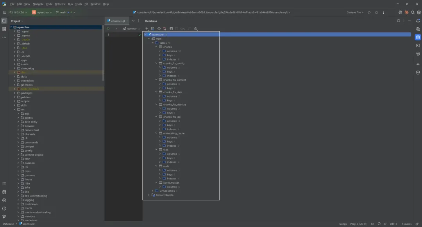Open the Git tool window icon
This screenshot has width=422, height=227.
pos(4,216)
